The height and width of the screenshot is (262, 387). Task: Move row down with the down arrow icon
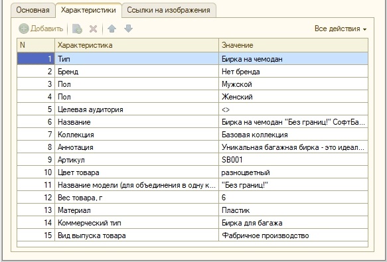(x=128, y=29)
